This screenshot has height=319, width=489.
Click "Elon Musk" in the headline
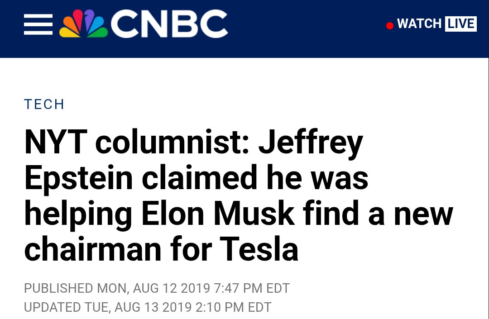218,214
